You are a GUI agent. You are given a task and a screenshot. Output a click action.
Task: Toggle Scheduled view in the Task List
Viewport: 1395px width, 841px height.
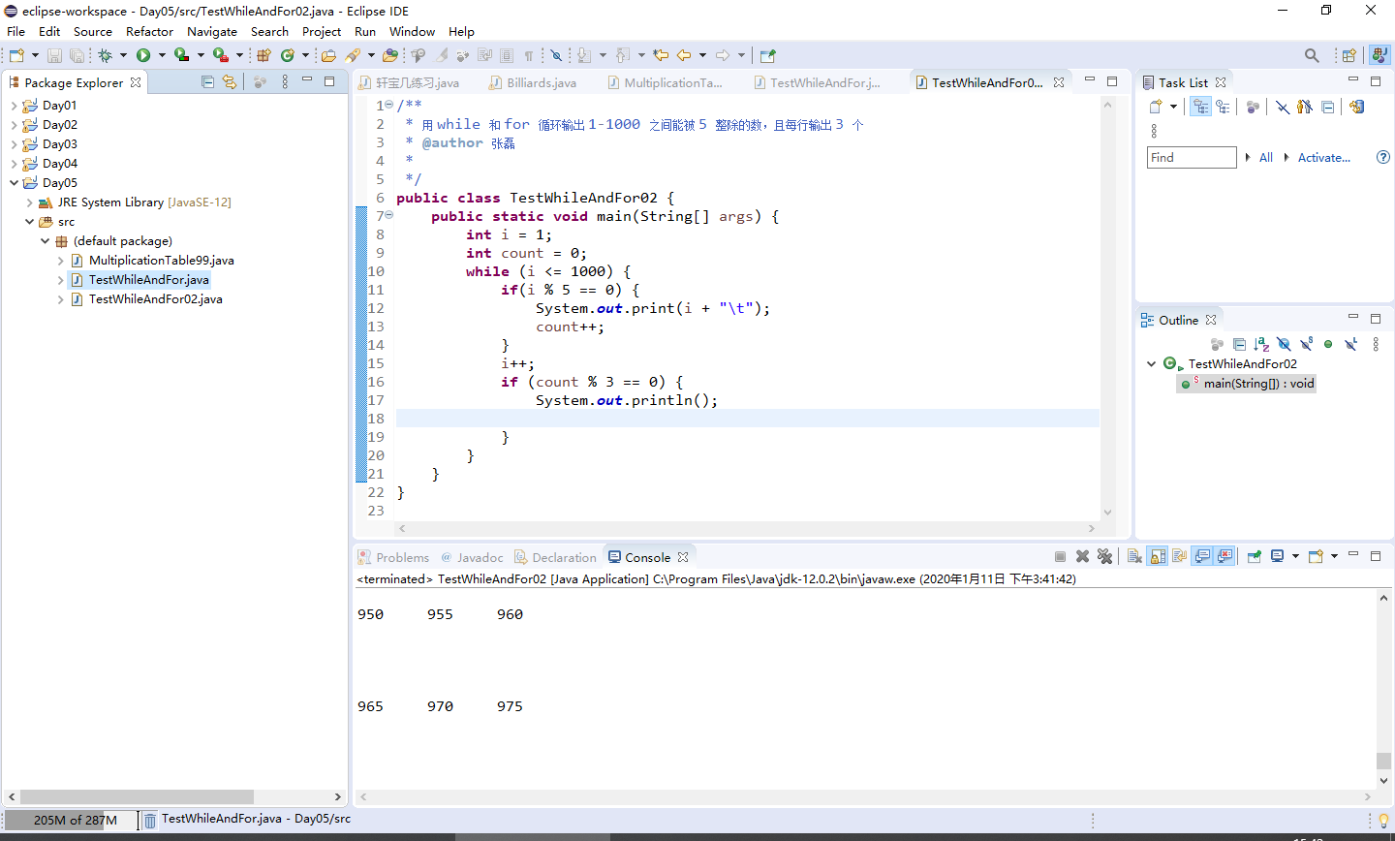click(1224, 107)
